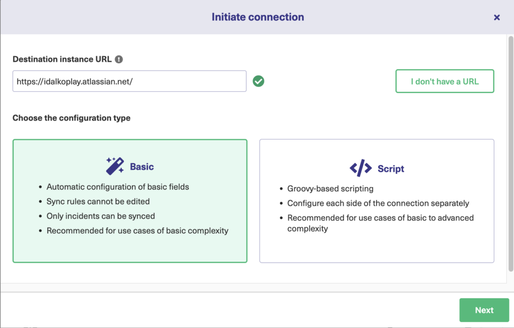
Task: Click "Configure each side of the connection separately"
Action: point(378,203)
